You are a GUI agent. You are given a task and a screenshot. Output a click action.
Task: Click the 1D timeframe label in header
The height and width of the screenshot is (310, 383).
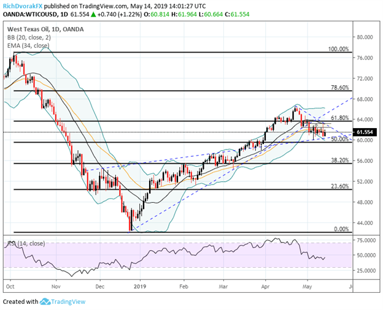pyautogui.click(x=63, y=14)
